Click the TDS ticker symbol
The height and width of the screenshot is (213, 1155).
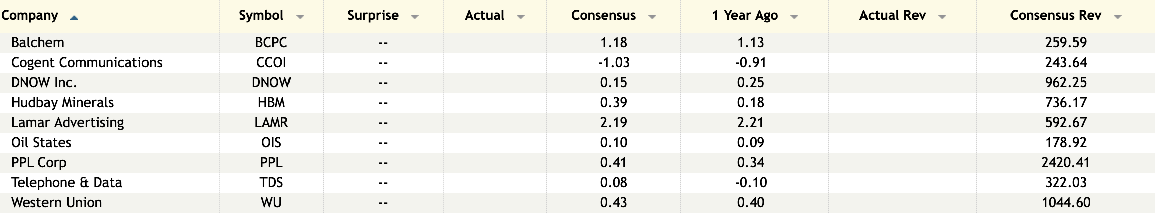(271, 183)
